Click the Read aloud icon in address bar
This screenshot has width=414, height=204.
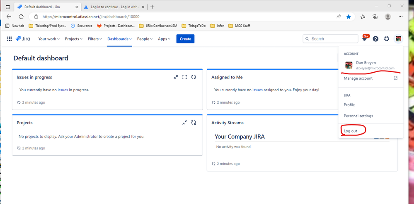(x=339, y=17)
